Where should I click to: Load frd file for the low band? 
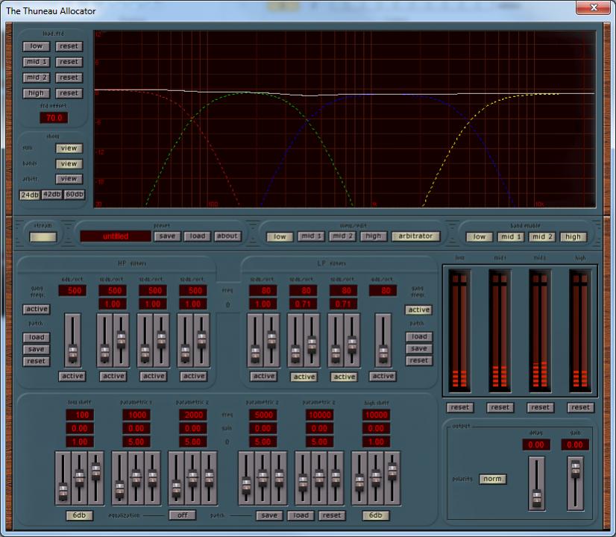pos(36,46)
